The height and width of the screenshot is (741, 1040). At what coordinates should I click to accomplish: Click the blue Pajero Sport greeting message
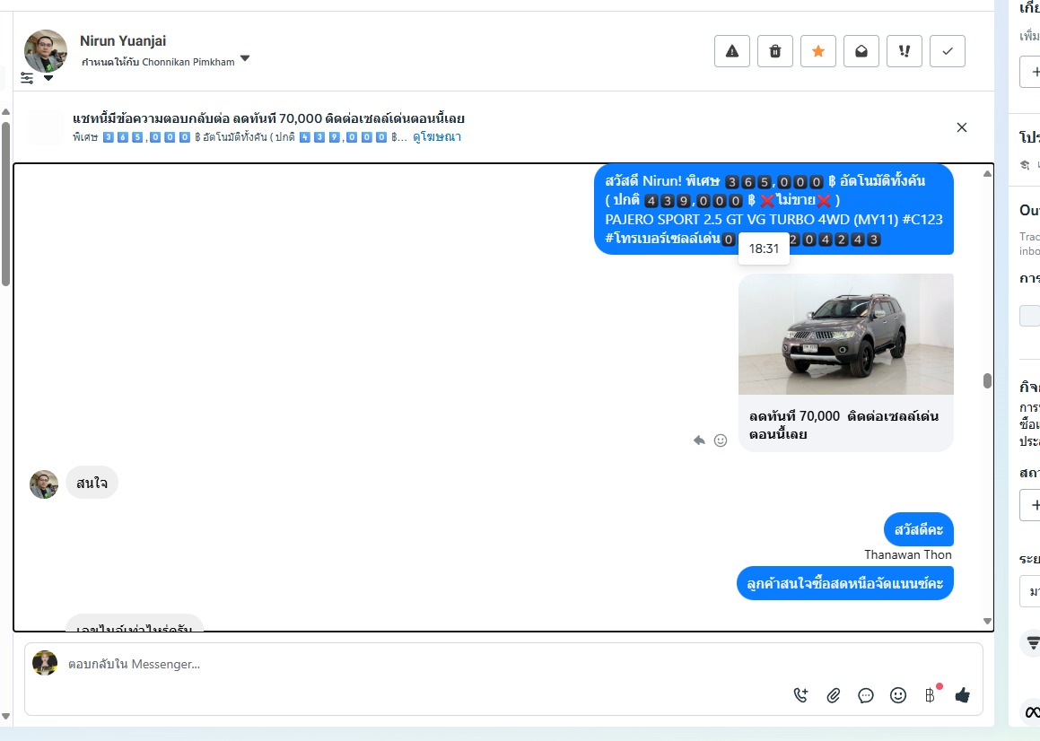click(773, 210)
